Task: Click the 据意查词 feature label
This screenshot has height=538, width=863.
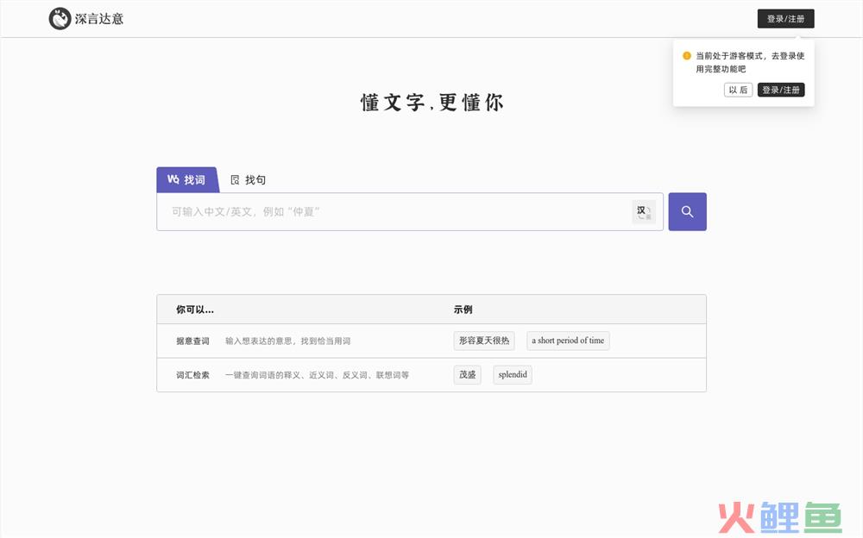Action: pyautogui.click(x=192, y=341)
